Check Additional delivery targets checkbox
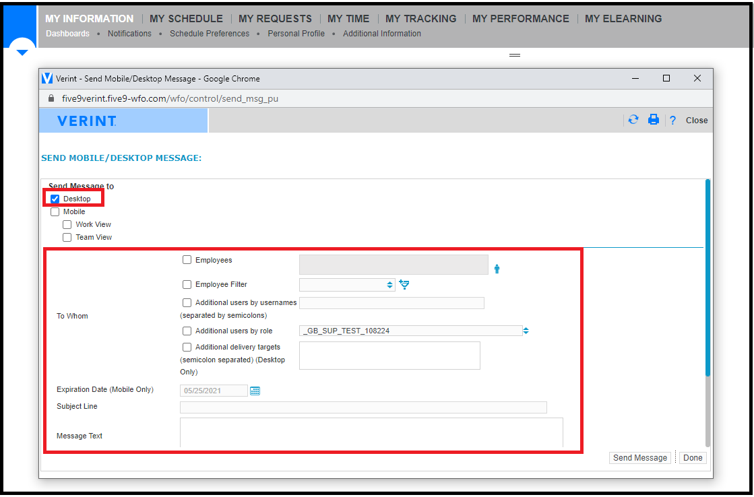This screenshot has height=497, width=754. (187, 347)
